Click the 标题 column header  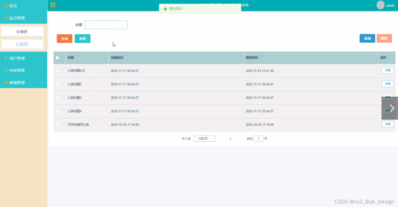pos(87,58)
